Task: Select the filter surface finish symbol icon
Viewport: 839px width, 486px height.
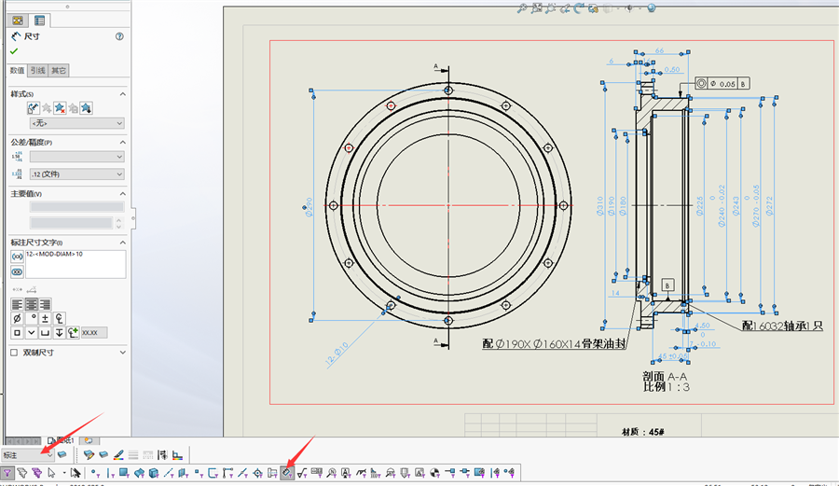Action: (302, 473)
